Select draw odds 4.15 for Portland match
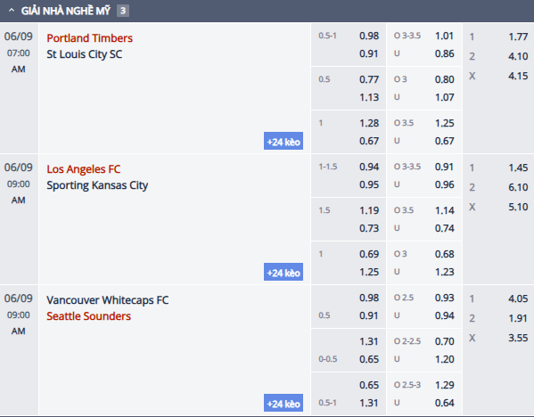This screenshot has height=417, width=534. (518, 76)
